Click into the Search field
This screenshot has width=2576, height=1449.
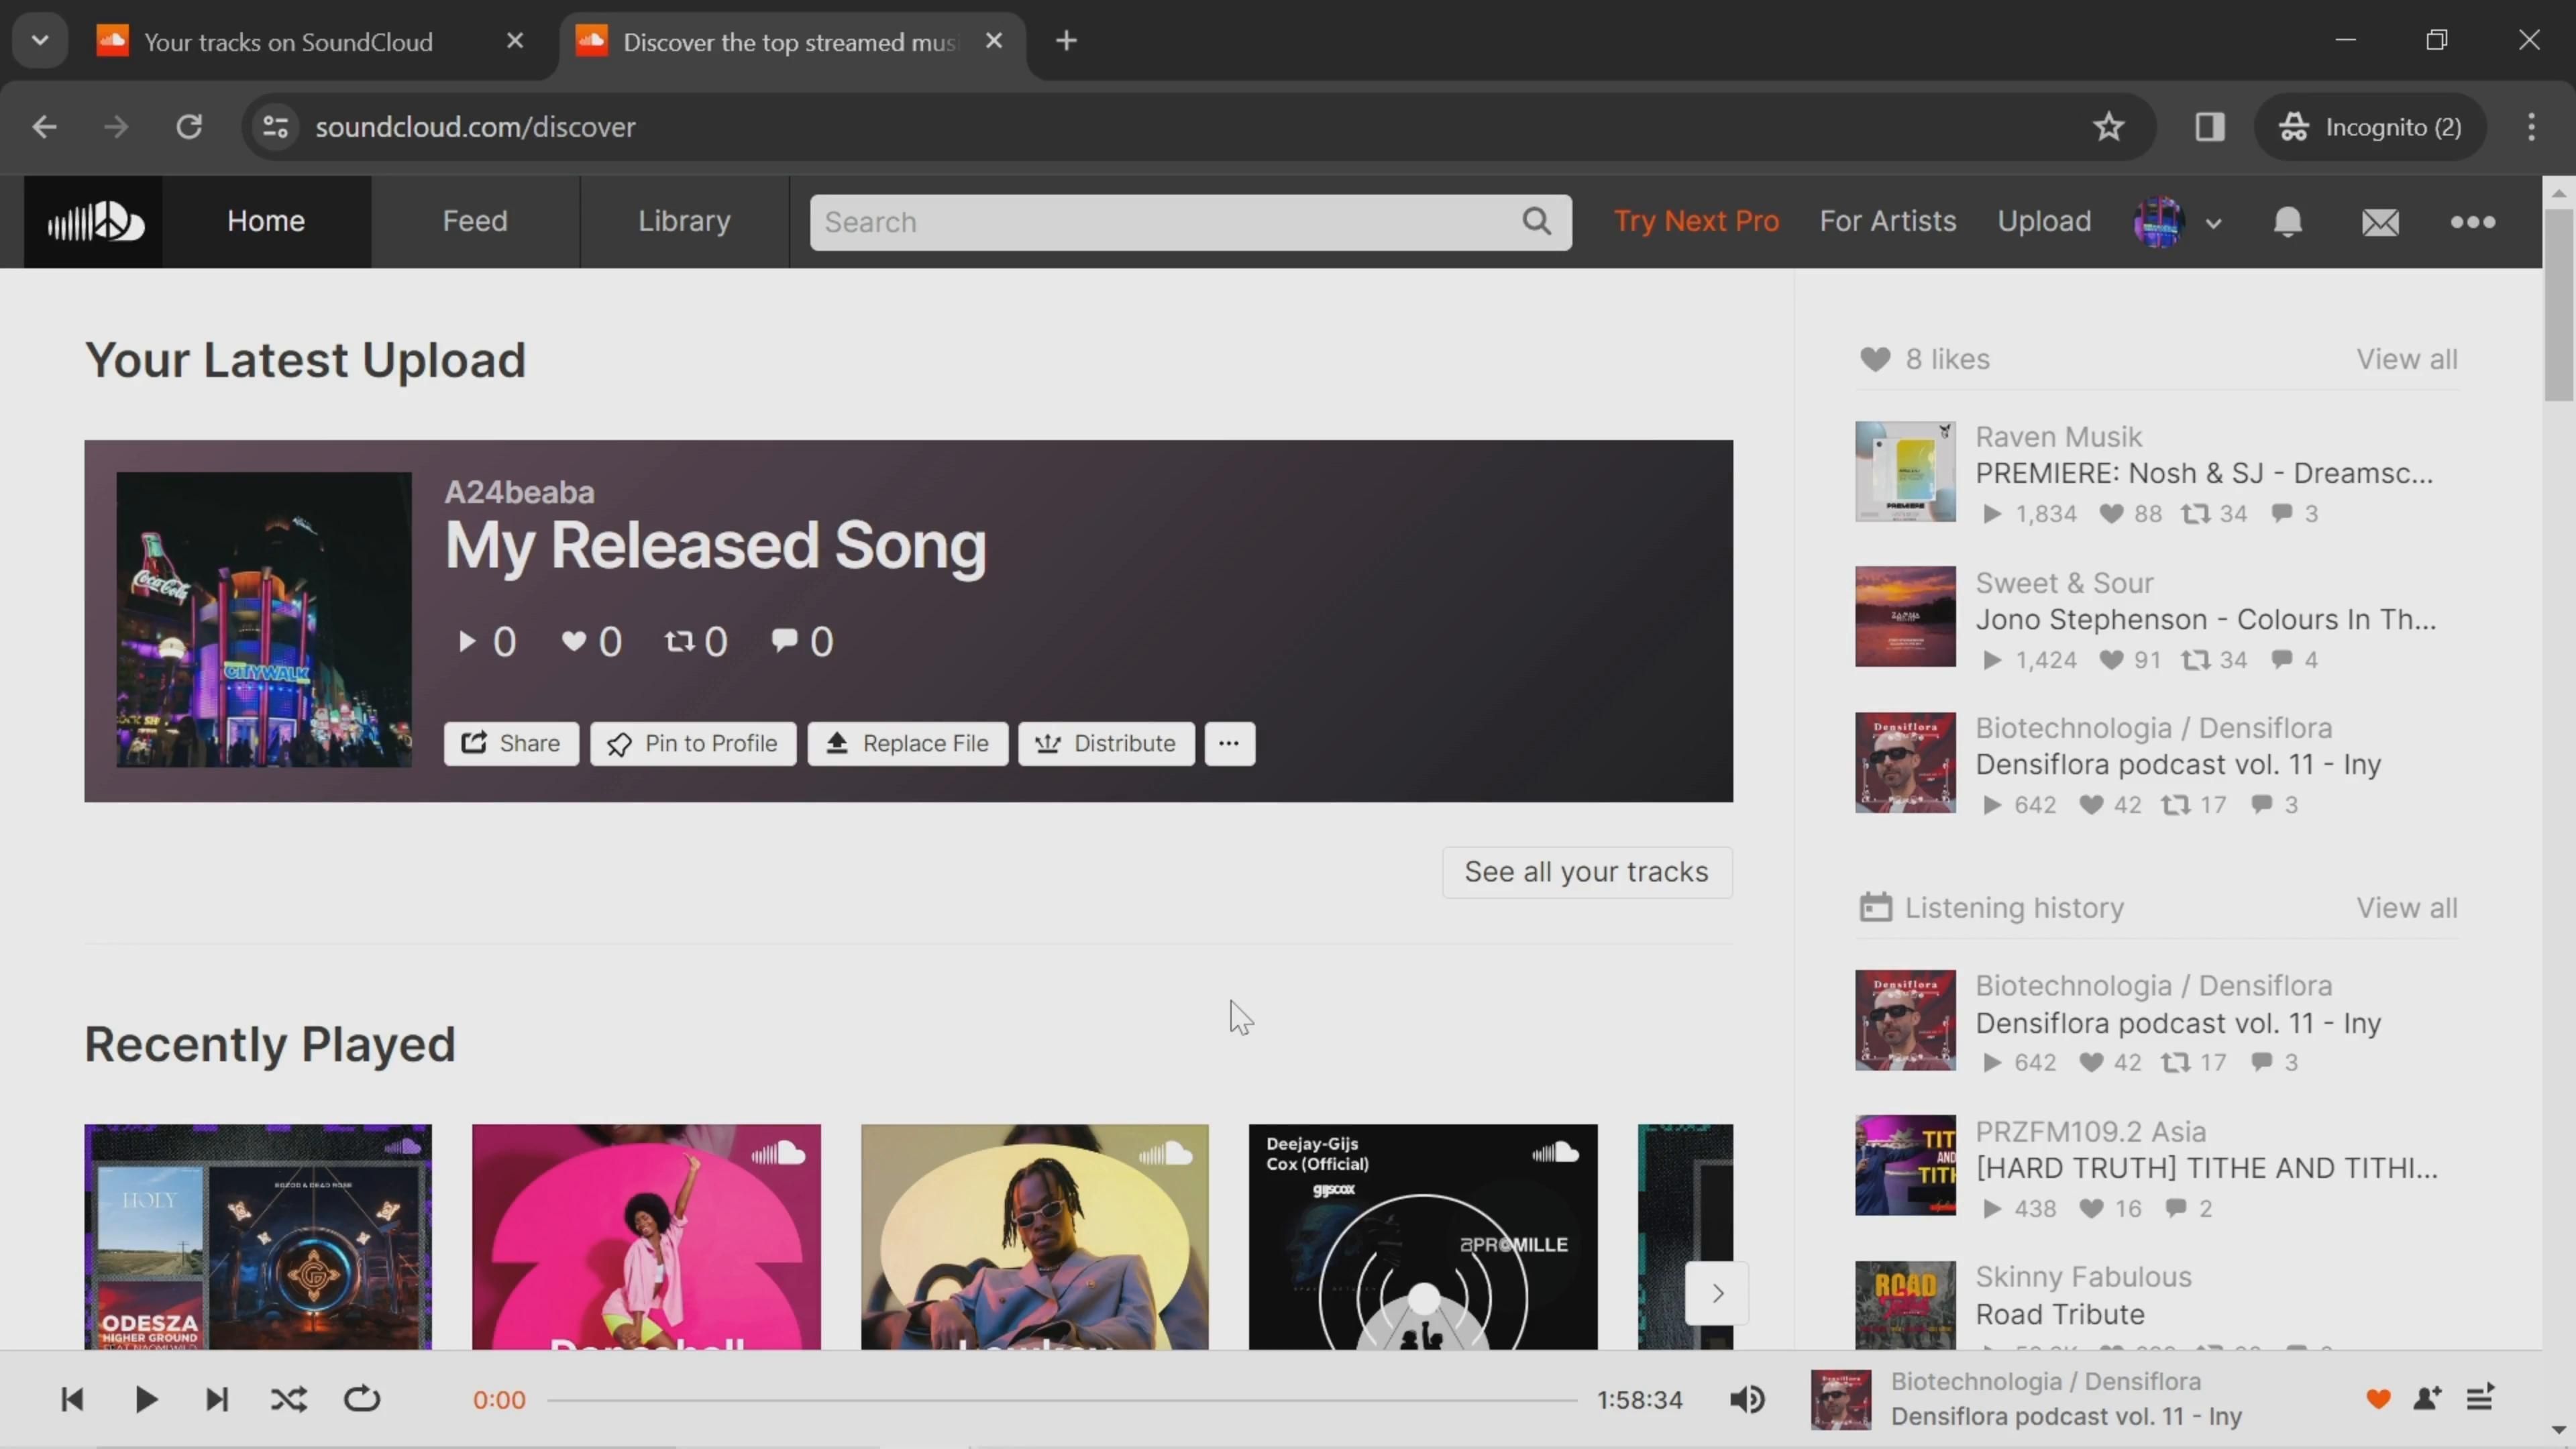[x=1160, y=221]
